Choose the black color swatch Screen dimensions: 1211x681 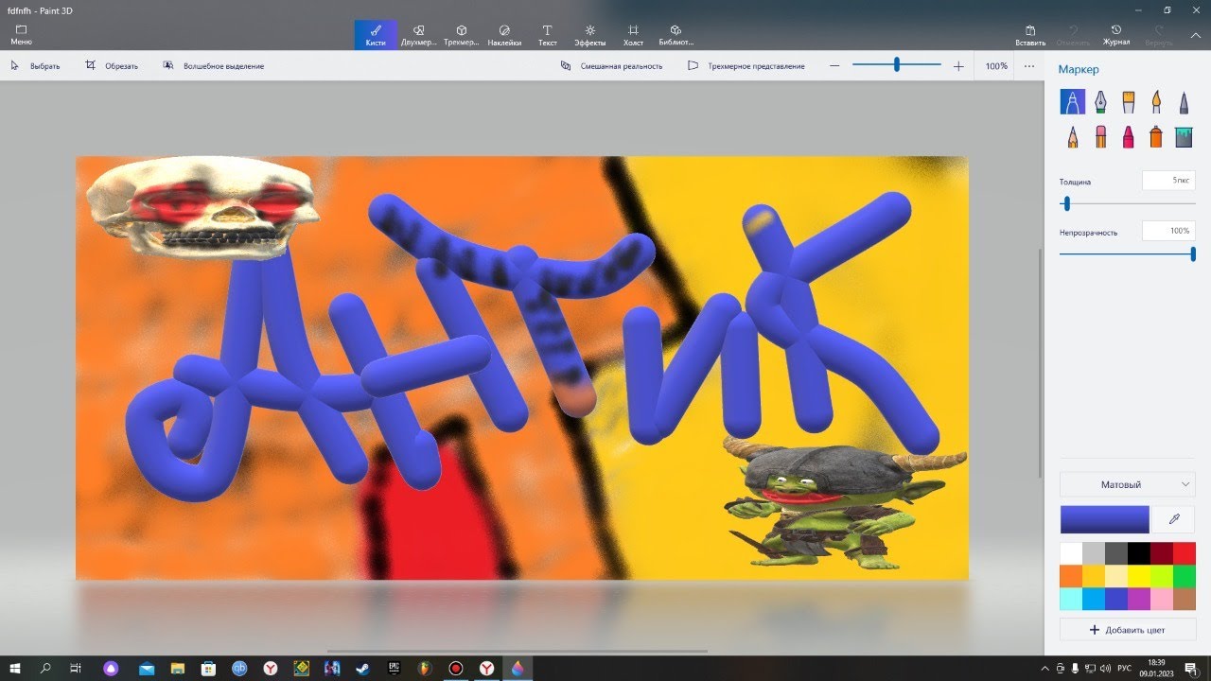pos(1139,552)
